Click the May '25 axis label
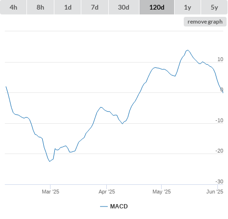 point(162,192)
